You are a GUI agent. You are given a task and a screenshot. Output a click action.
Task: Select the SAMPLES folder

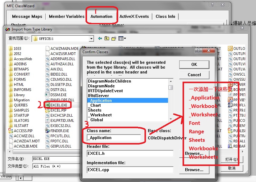pos(19,110)
